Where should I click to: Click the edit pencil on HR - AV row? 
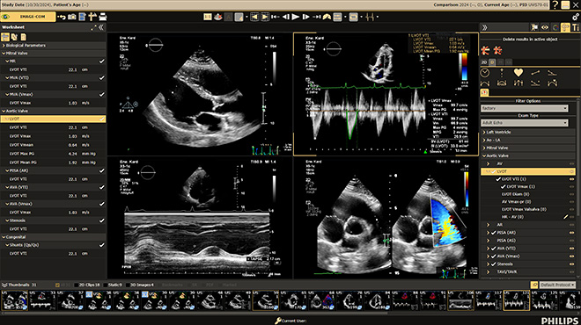coord(565,217)
